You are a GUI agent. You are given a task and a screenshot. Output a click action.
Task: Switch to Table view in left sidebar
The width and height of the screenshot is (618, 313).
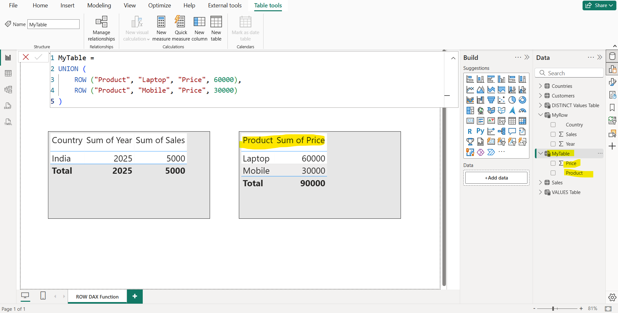coord(8,73)
